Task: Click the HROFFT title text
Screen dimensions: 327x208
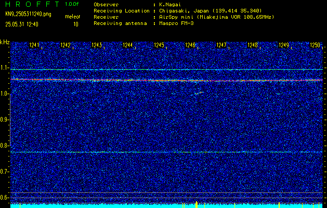Action: 32,4
